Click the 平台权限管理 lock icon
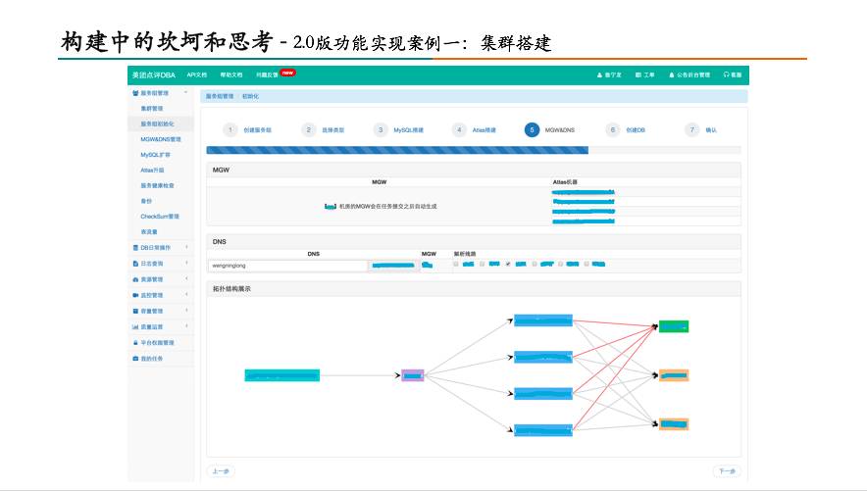 click(x=135, y=342)
